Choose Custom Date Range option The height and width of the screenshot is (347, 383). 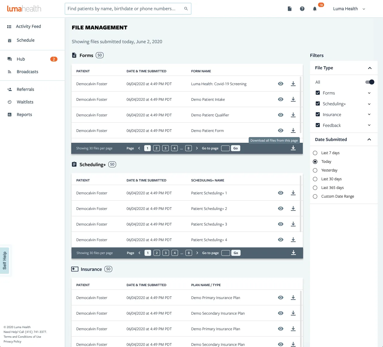tap(315, 196)
